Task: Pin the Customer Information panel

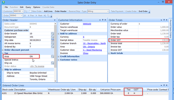Action: point(103,20)
